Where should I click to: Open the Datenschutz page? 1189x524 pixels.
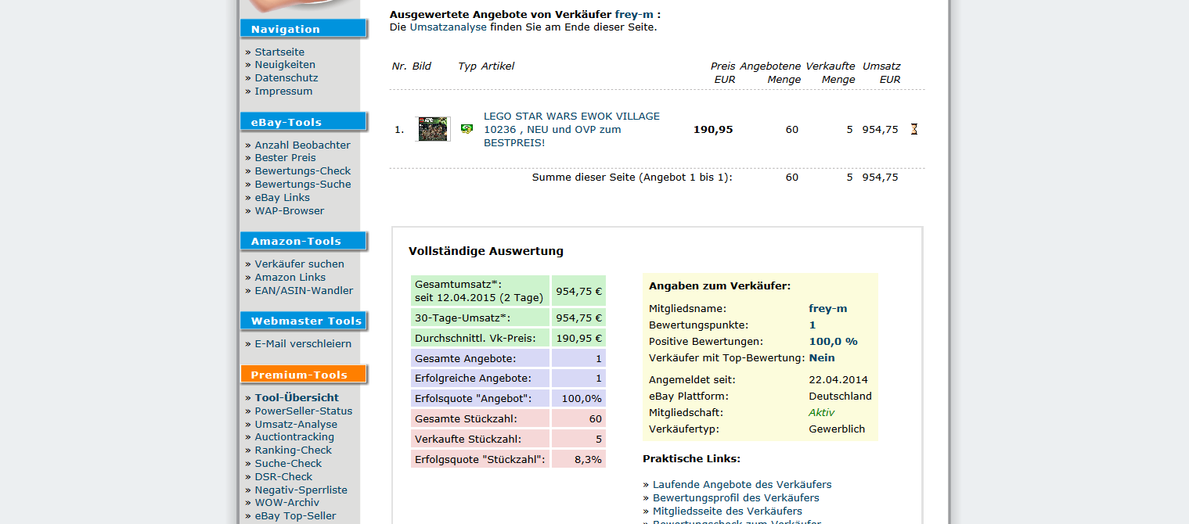pos(286,78)
